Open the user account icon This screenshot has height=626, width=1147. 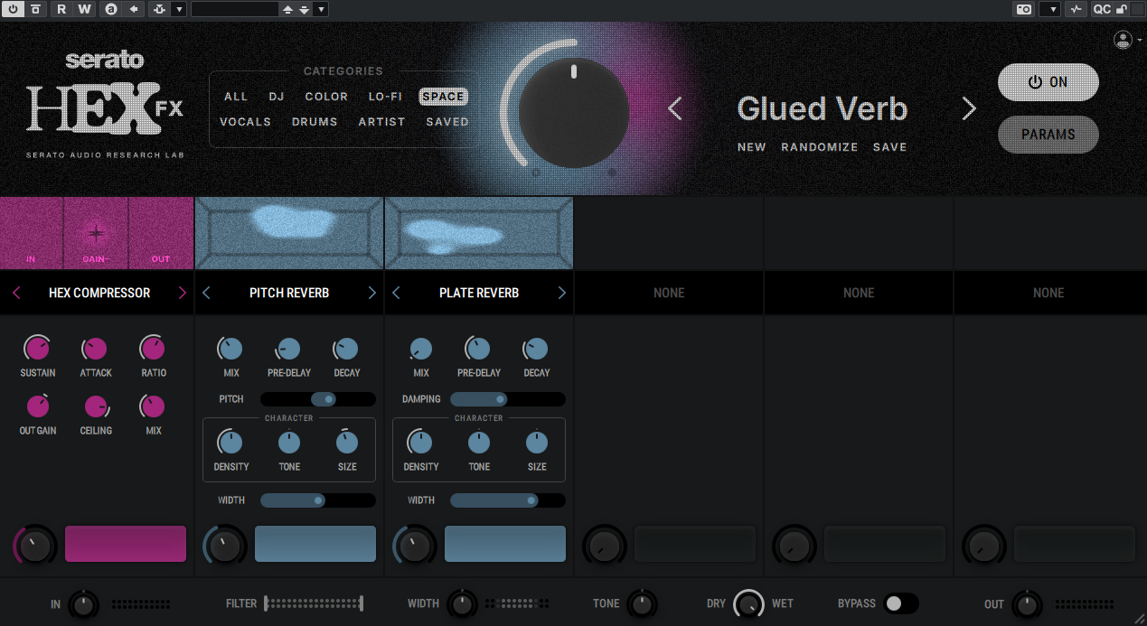point(1123,40)
